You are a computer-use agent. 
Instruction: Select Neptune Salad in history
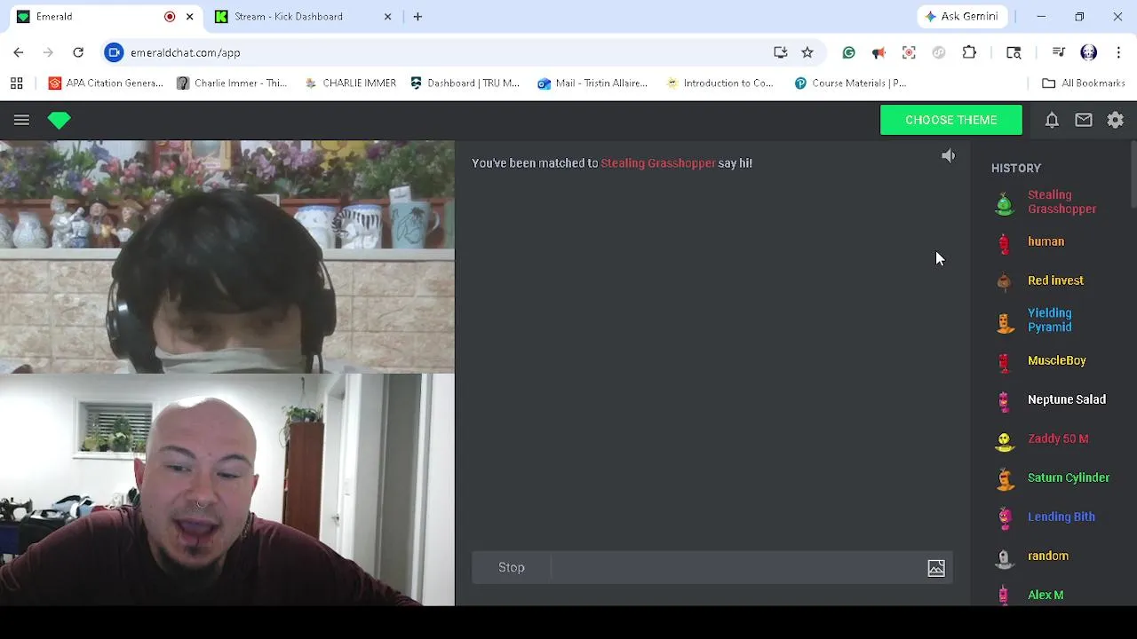(1067, 399)
